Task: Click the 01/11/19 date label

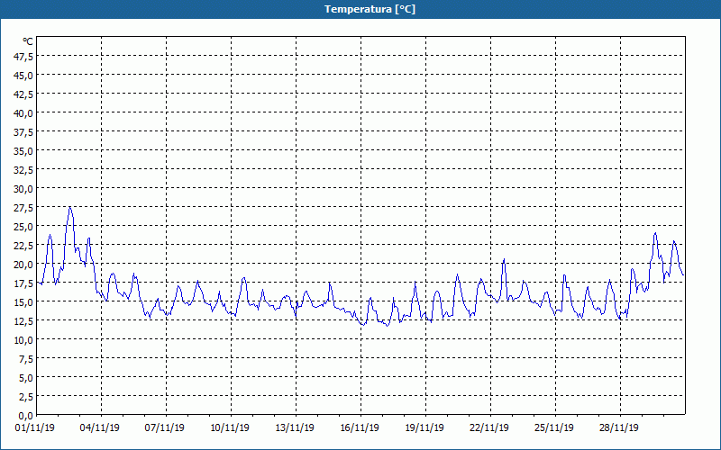Action: coord(35,427)
